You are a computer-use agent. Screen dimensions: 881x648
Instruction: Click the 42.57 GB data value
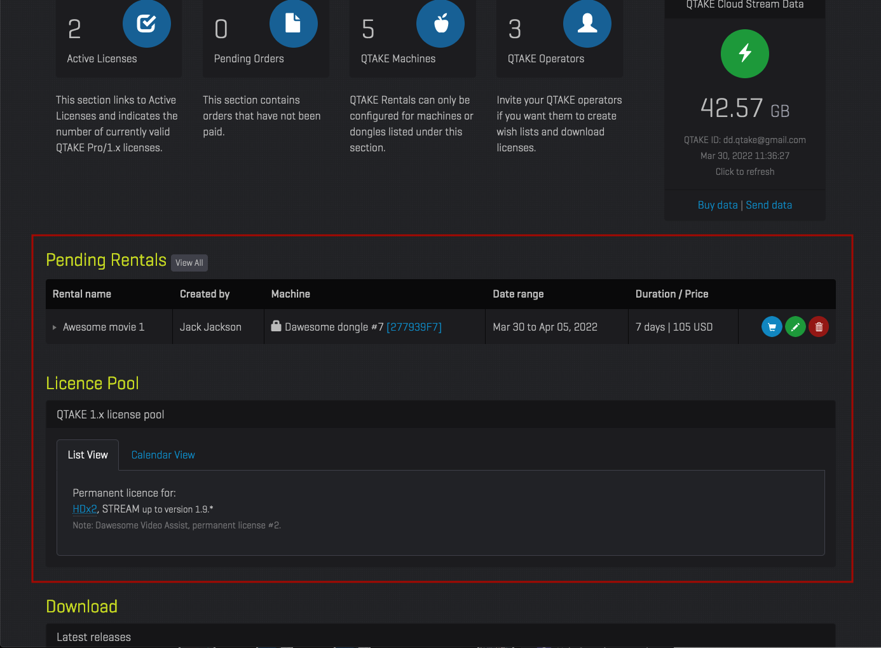[745, 108]
